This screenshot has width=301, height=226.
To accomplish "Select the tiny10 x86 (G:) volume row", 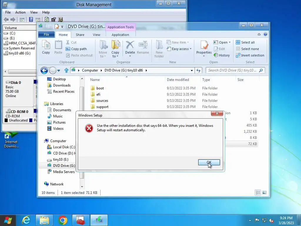I will tap(20, 53).
